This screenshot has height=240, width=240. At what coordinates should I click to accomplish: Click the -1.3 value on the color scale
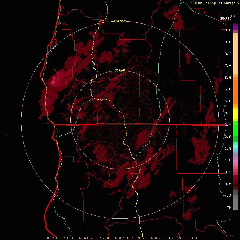point(227,196)
